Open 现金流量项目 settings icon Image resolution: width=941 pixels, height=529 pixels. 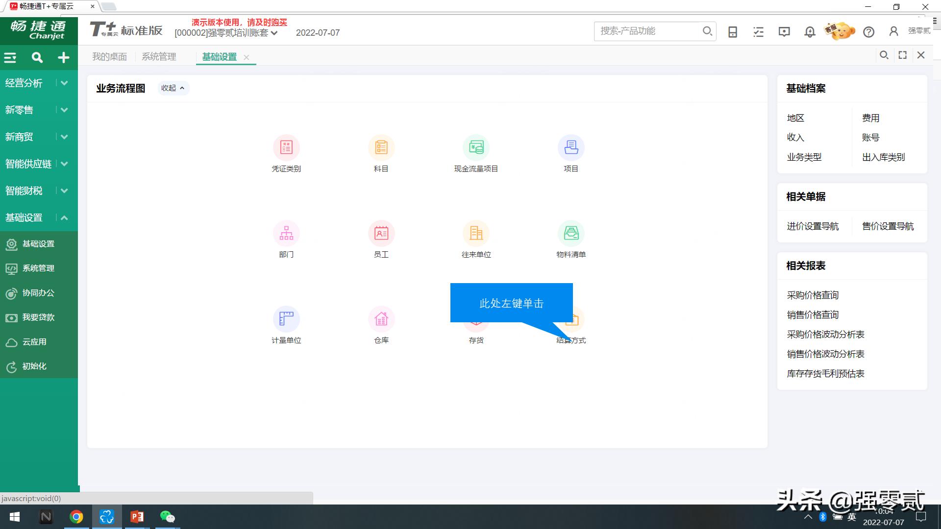pos(476,147)
